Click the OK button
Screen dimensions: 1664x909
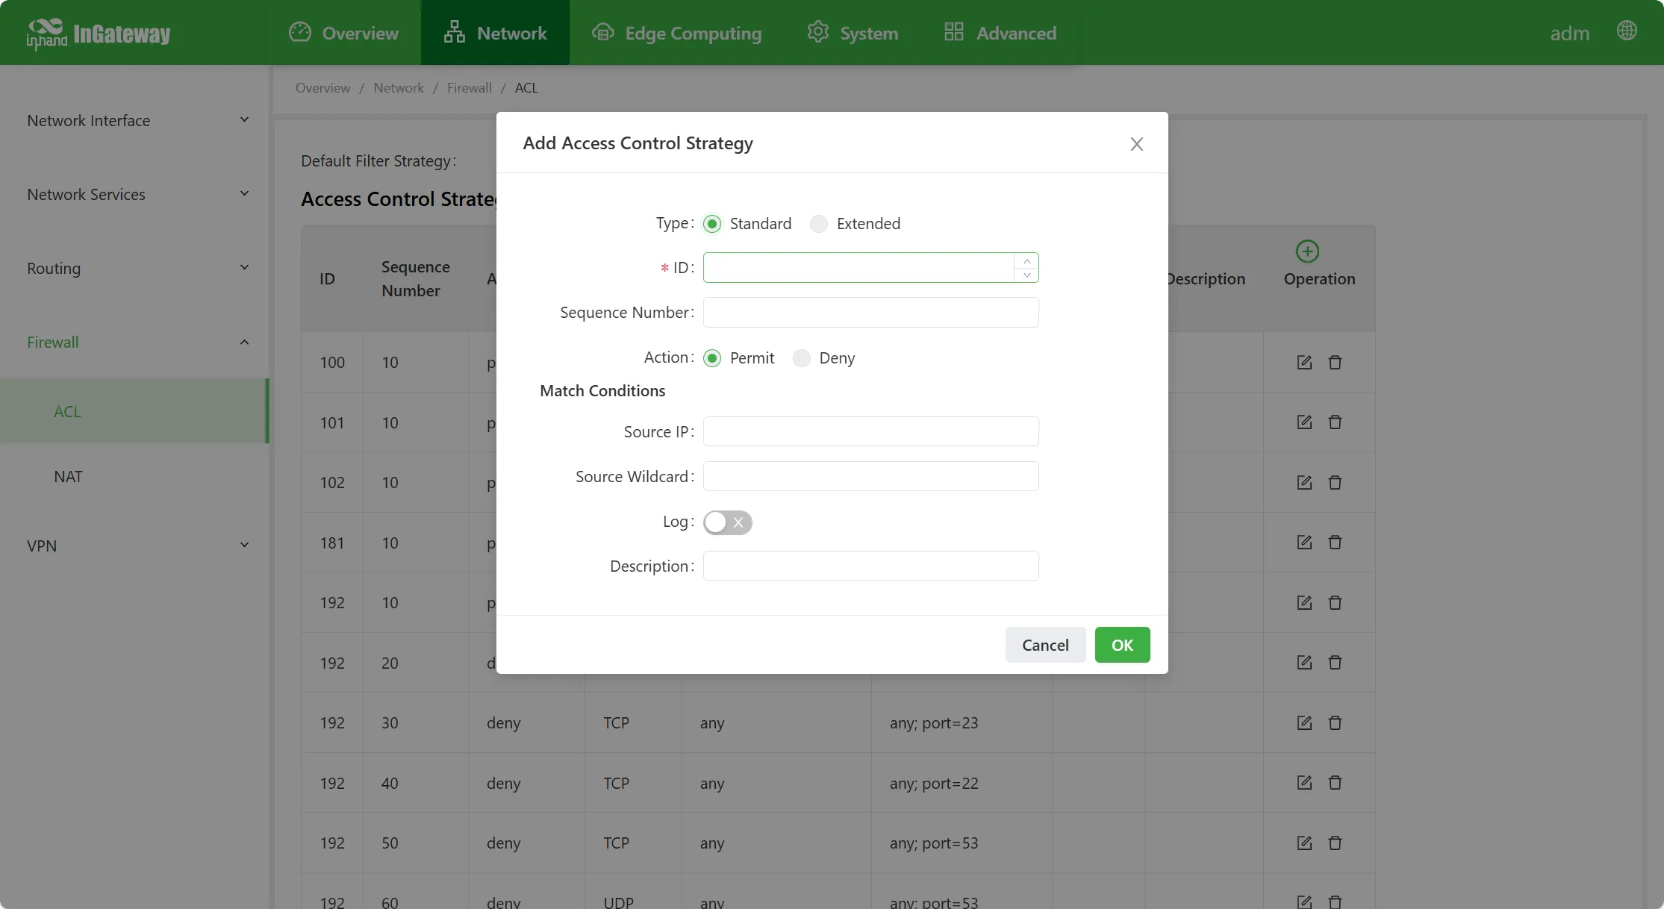pos(1122,645)
